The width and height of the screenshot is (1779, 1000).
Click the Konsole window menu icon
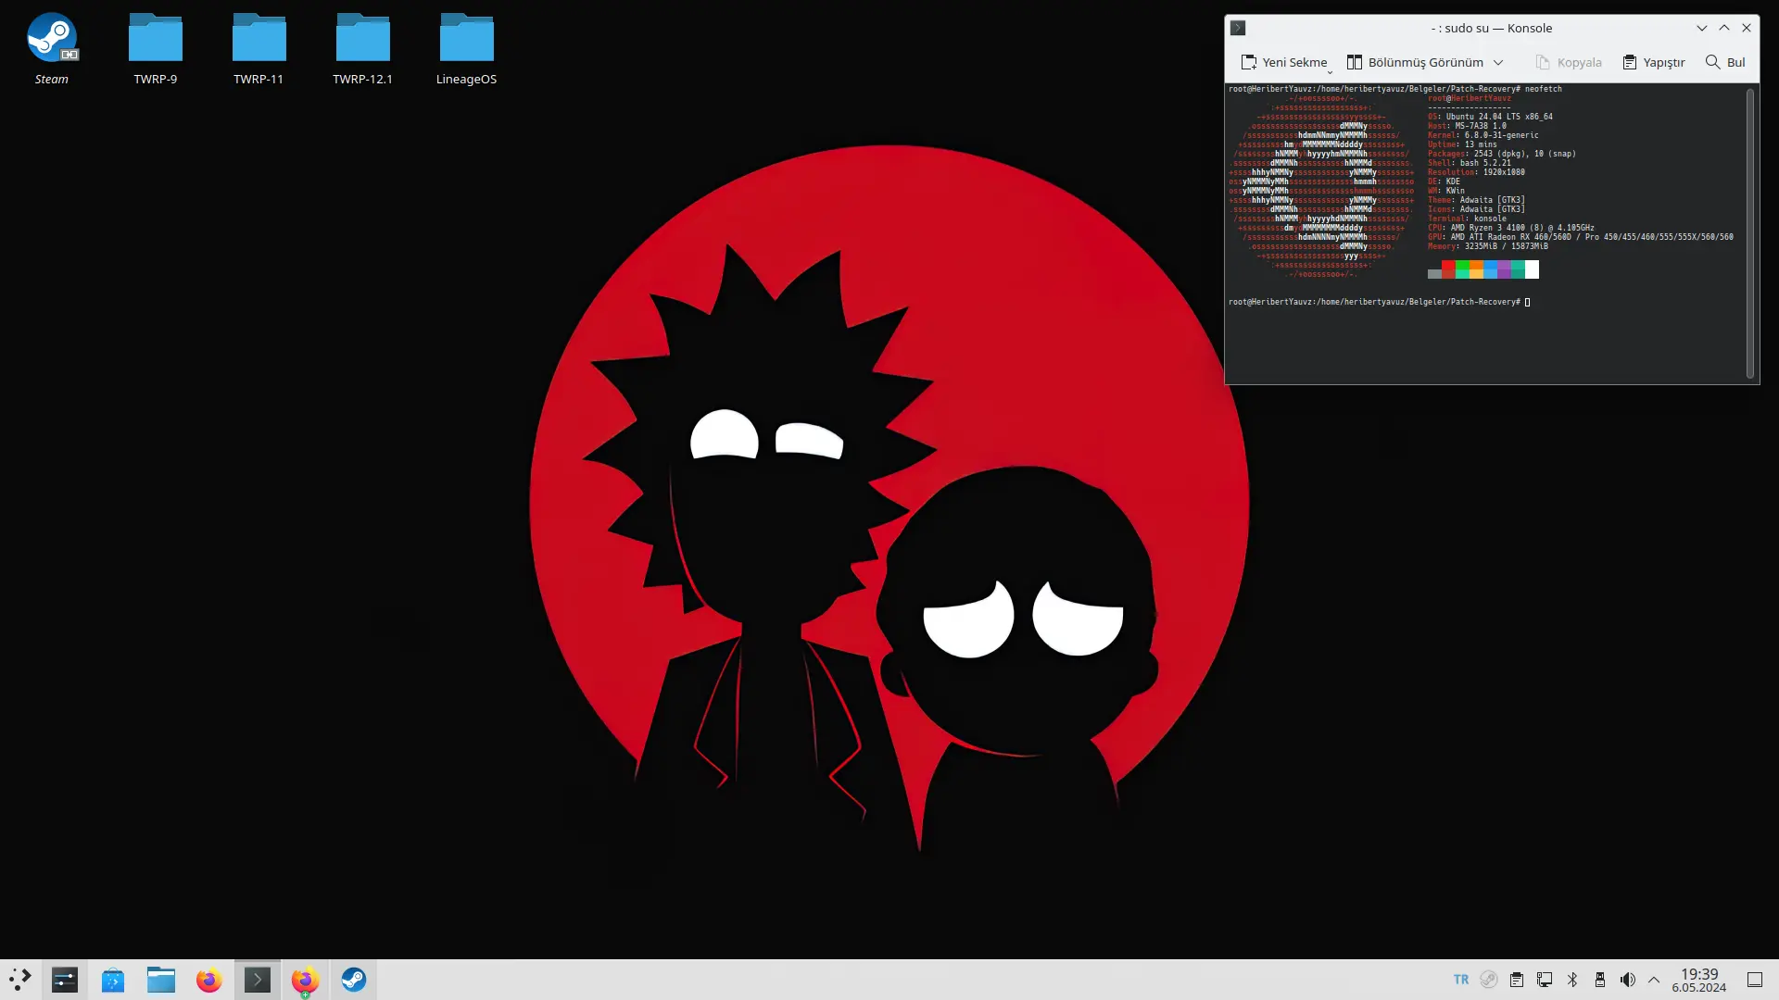1238,28
